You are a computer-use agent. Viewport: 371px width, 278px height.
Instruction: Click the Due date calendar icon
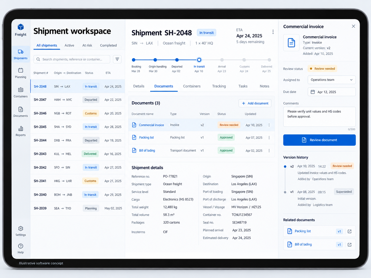coord(313,92)
